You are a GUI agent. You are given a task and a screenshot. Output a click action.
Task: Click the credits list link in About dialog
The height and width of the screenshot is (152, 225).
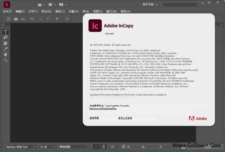[125, 118]
